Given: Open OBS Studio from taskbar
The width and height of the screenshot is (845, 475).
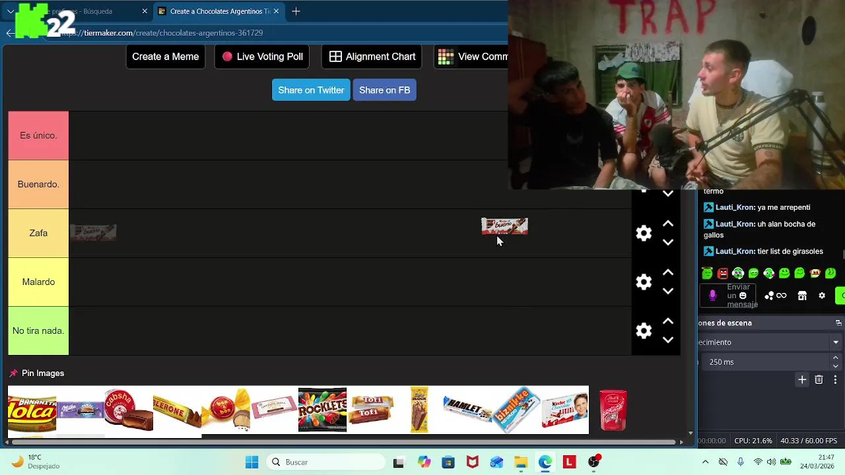Looking at the screenshot, I should pyautogui.click(x=594, y=462).
